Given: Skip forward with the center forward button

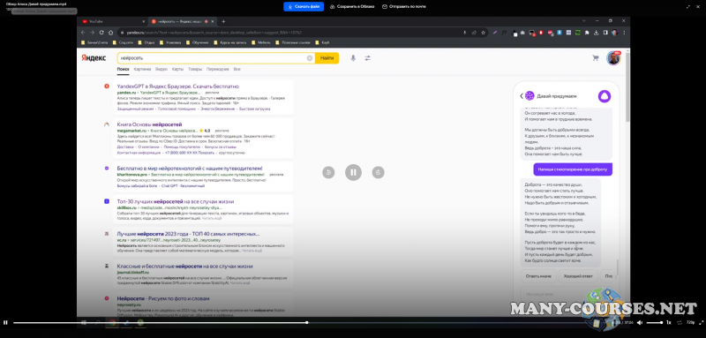Looking at the screenshot, I should 379,172.
